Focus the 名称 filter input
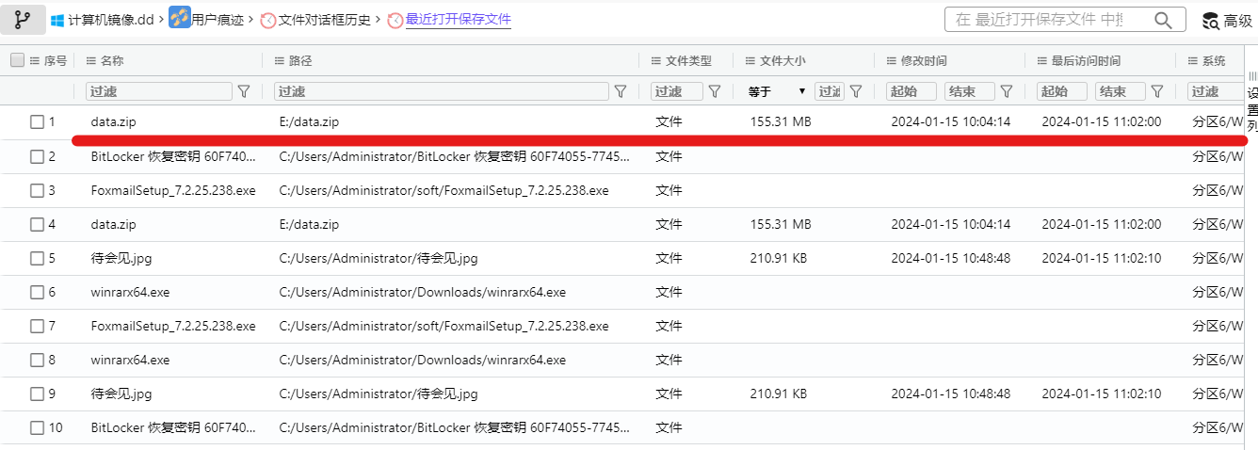1258x450 pixels. click(159, 91)
